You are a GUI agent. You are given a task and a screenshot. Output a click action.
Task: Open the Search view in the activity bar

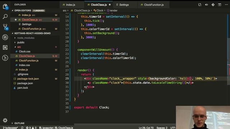click(x=5, y=16)
